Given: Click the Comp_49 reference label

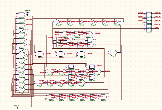Looking at the screenshot, I should (x=27, y=10).
